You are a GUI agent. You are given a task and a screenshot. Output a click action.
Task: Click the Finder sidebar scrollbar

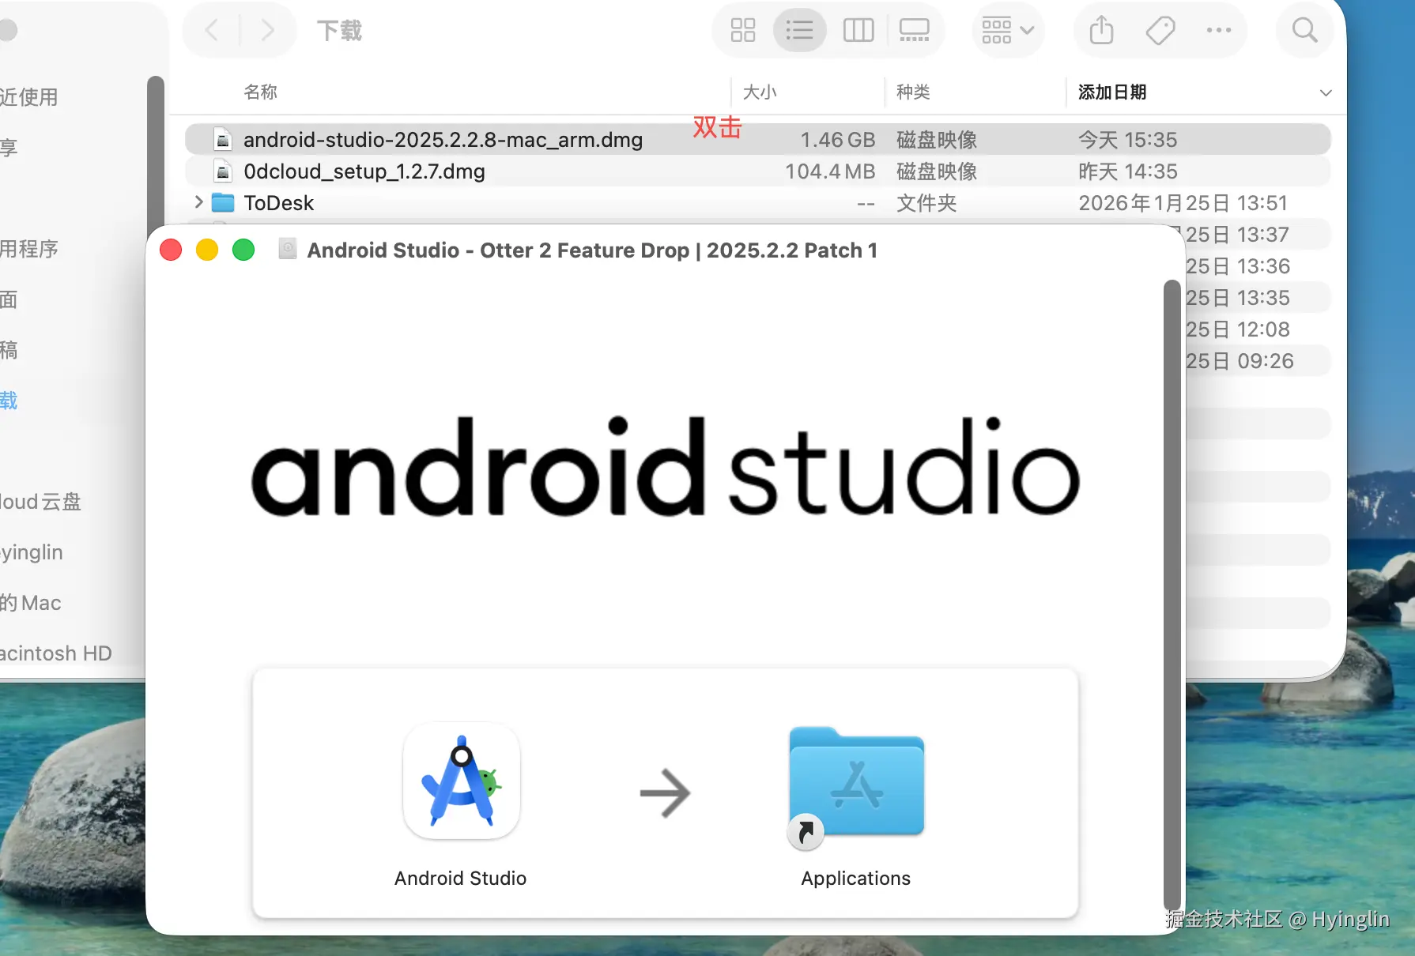click(x=155, y=155)
